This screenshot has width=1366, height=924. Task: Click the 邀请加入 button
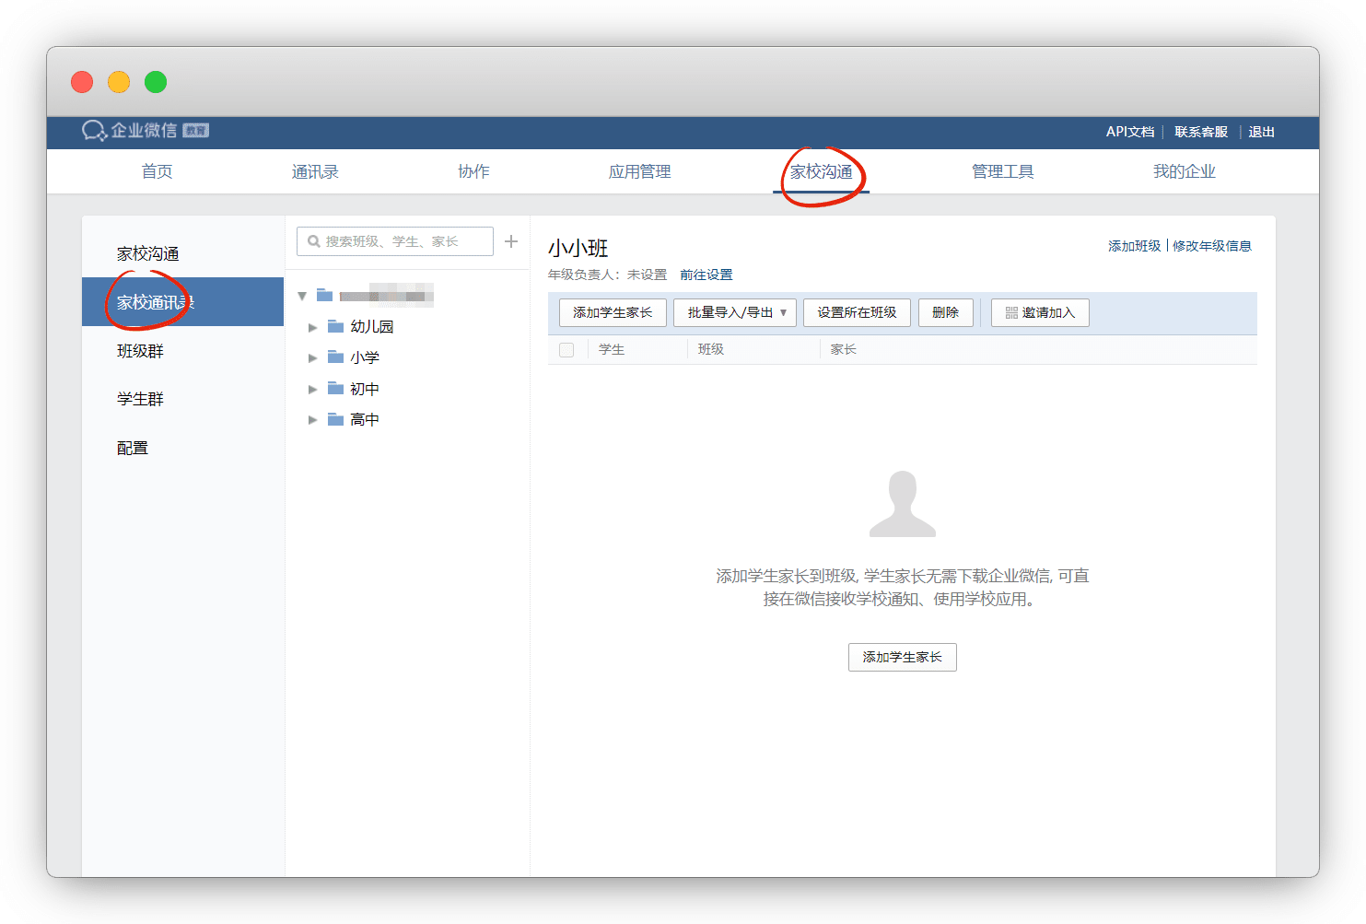[1040, 312]
